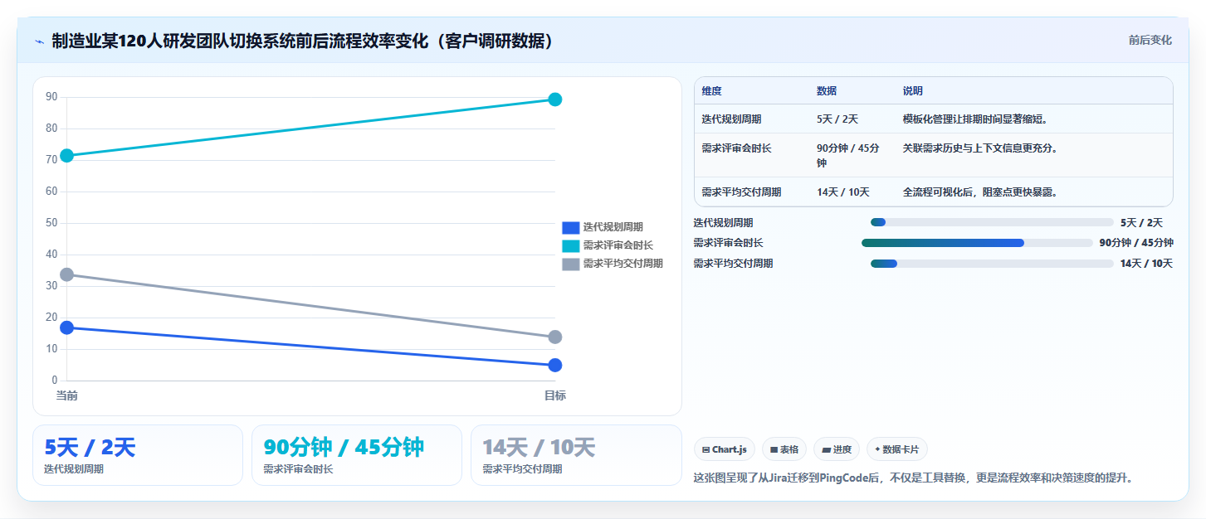This screenshot has width=1206, height=519.
Task: Select the 14天 / 10天 data card
Action: [x=576, y=455]
